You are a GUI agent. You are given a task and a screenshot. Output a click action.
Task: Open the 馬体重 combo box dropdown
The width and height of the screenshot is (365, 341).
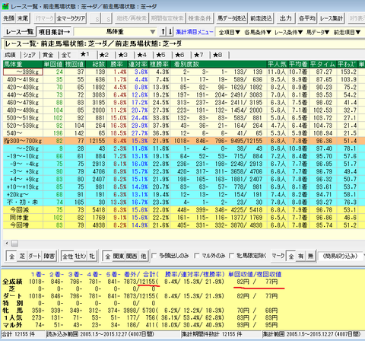coord(153,32)
